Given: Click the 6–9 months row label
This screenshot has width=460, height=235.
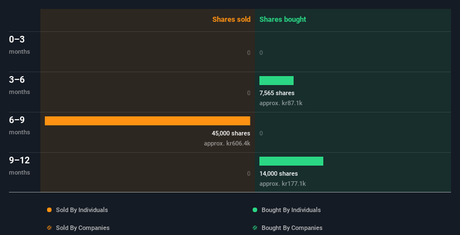Looking at the screenshot, I should point(20,125).
